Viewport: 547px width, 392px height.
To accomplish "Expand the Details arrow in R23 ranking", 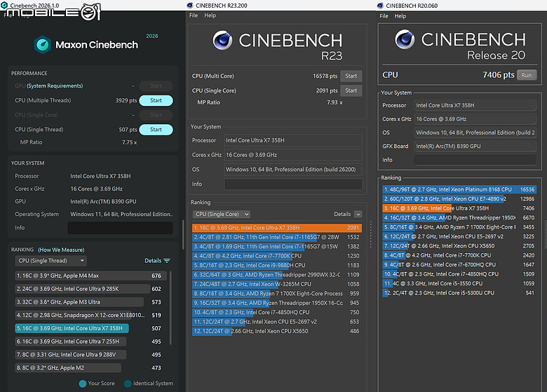I will [358, 214].
